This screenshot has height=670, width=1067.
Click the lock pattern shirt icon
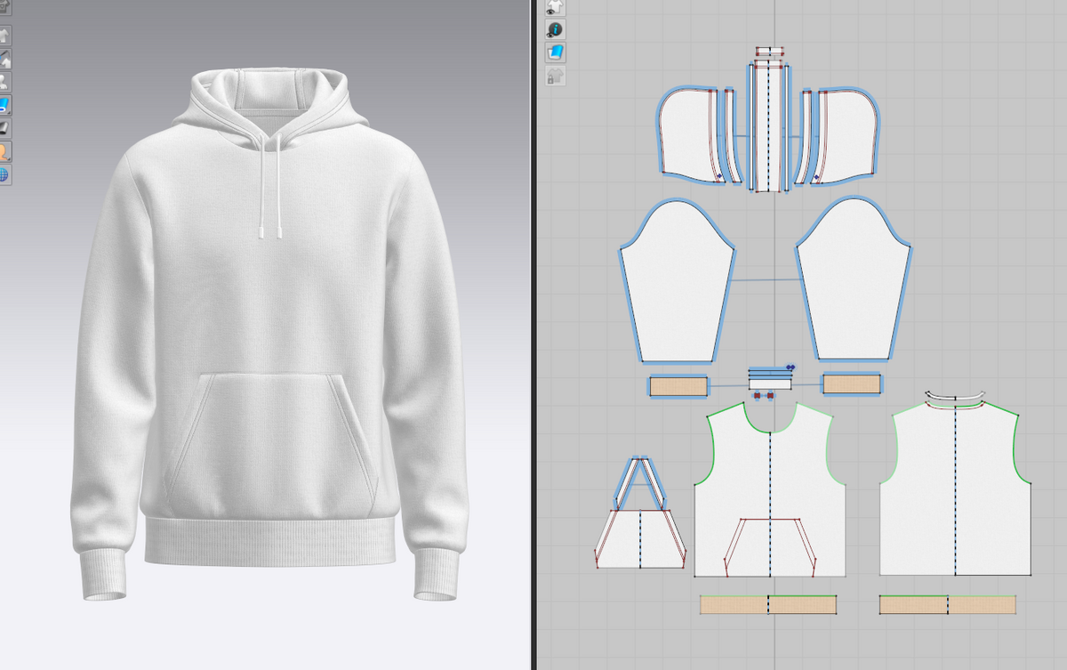tap(555, 76)
